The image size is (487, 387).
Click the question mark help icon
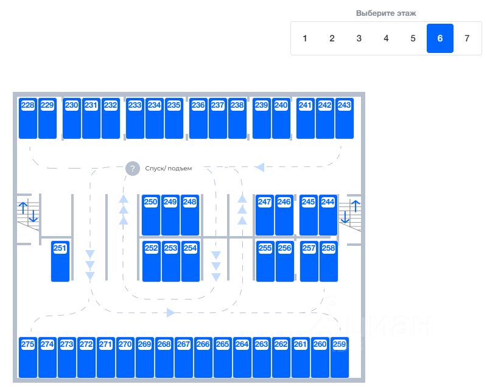tap(133, 169)
